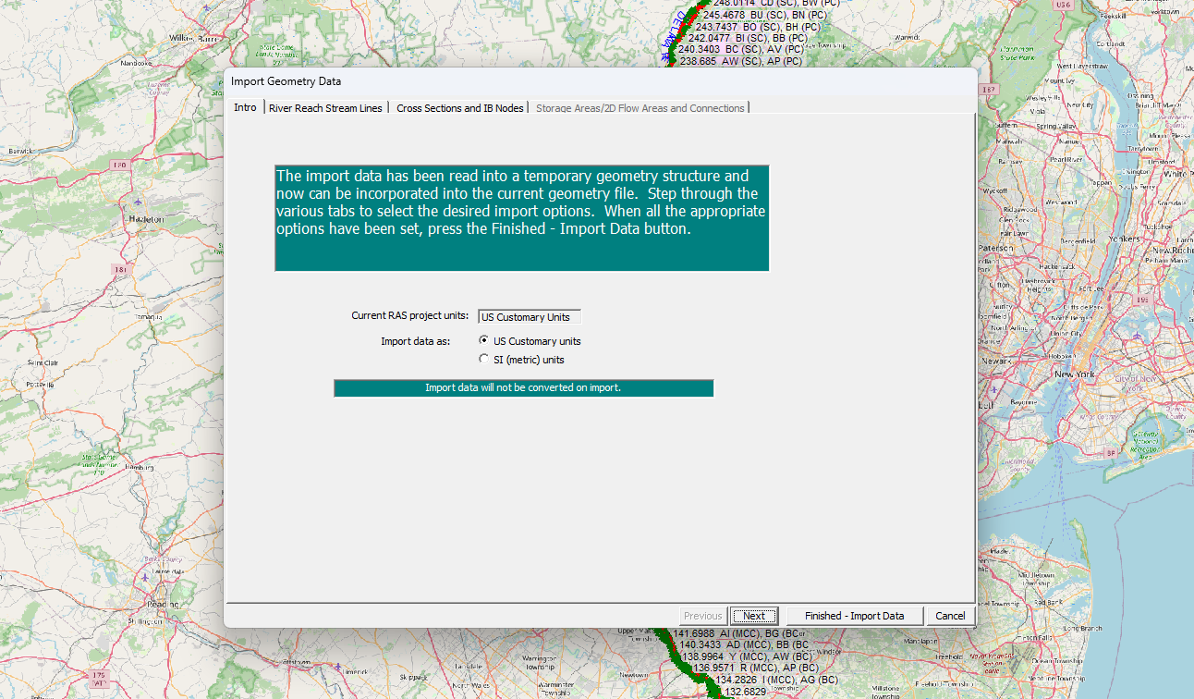1194x699 pixels.
Task: Click the Import Geometry Data title bar
Action: coord(601,81)
